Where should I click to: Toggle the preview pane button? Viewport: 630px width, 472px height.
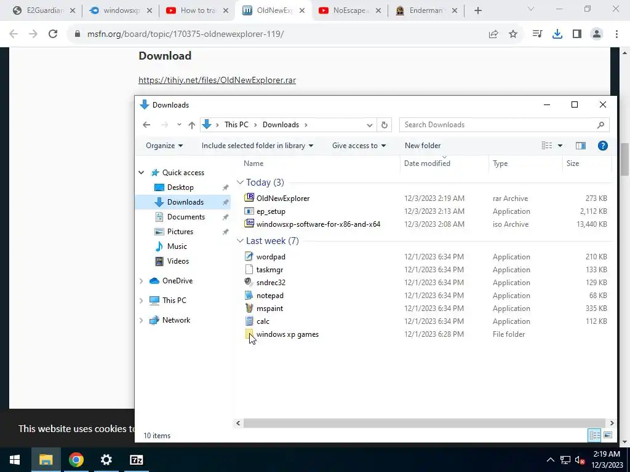pos(581,146)
